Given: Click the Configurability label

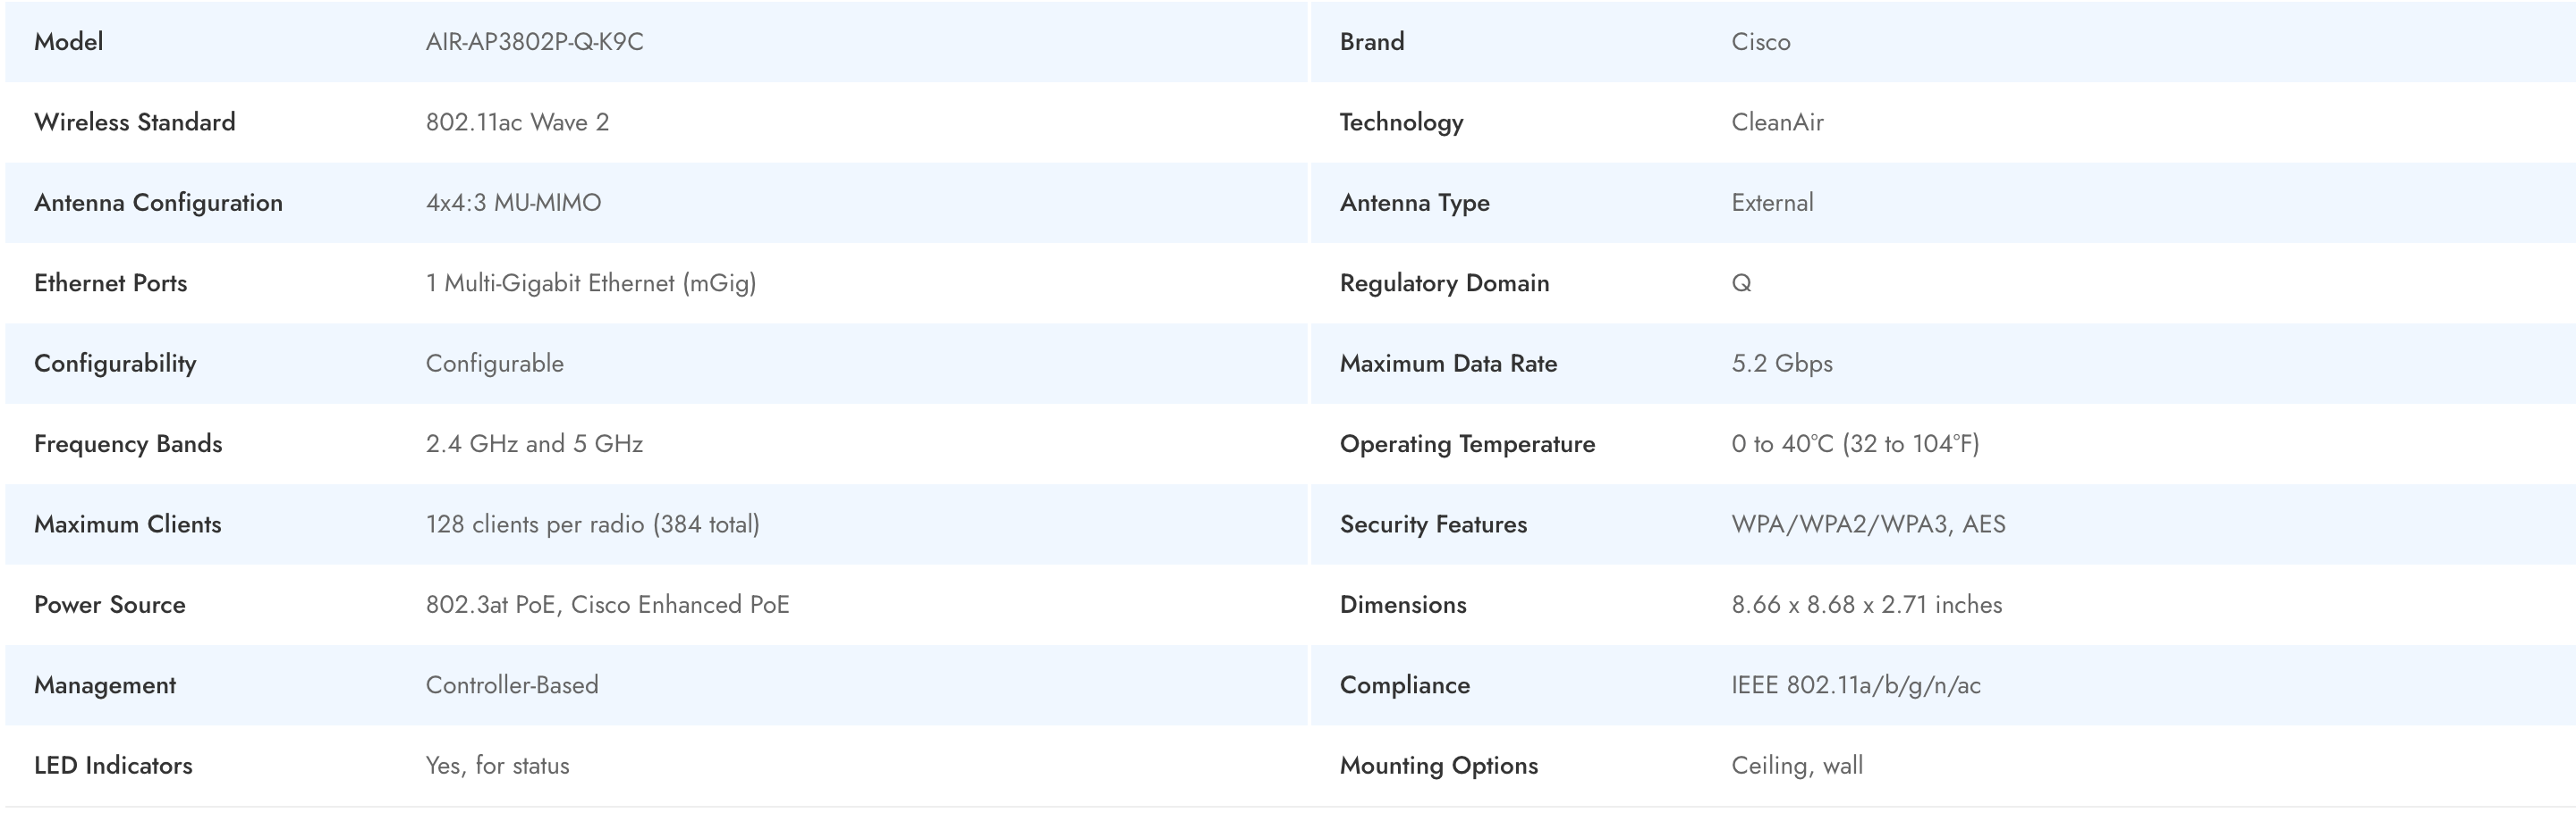Looking at the screenshot, I should [x=115, y=364].
